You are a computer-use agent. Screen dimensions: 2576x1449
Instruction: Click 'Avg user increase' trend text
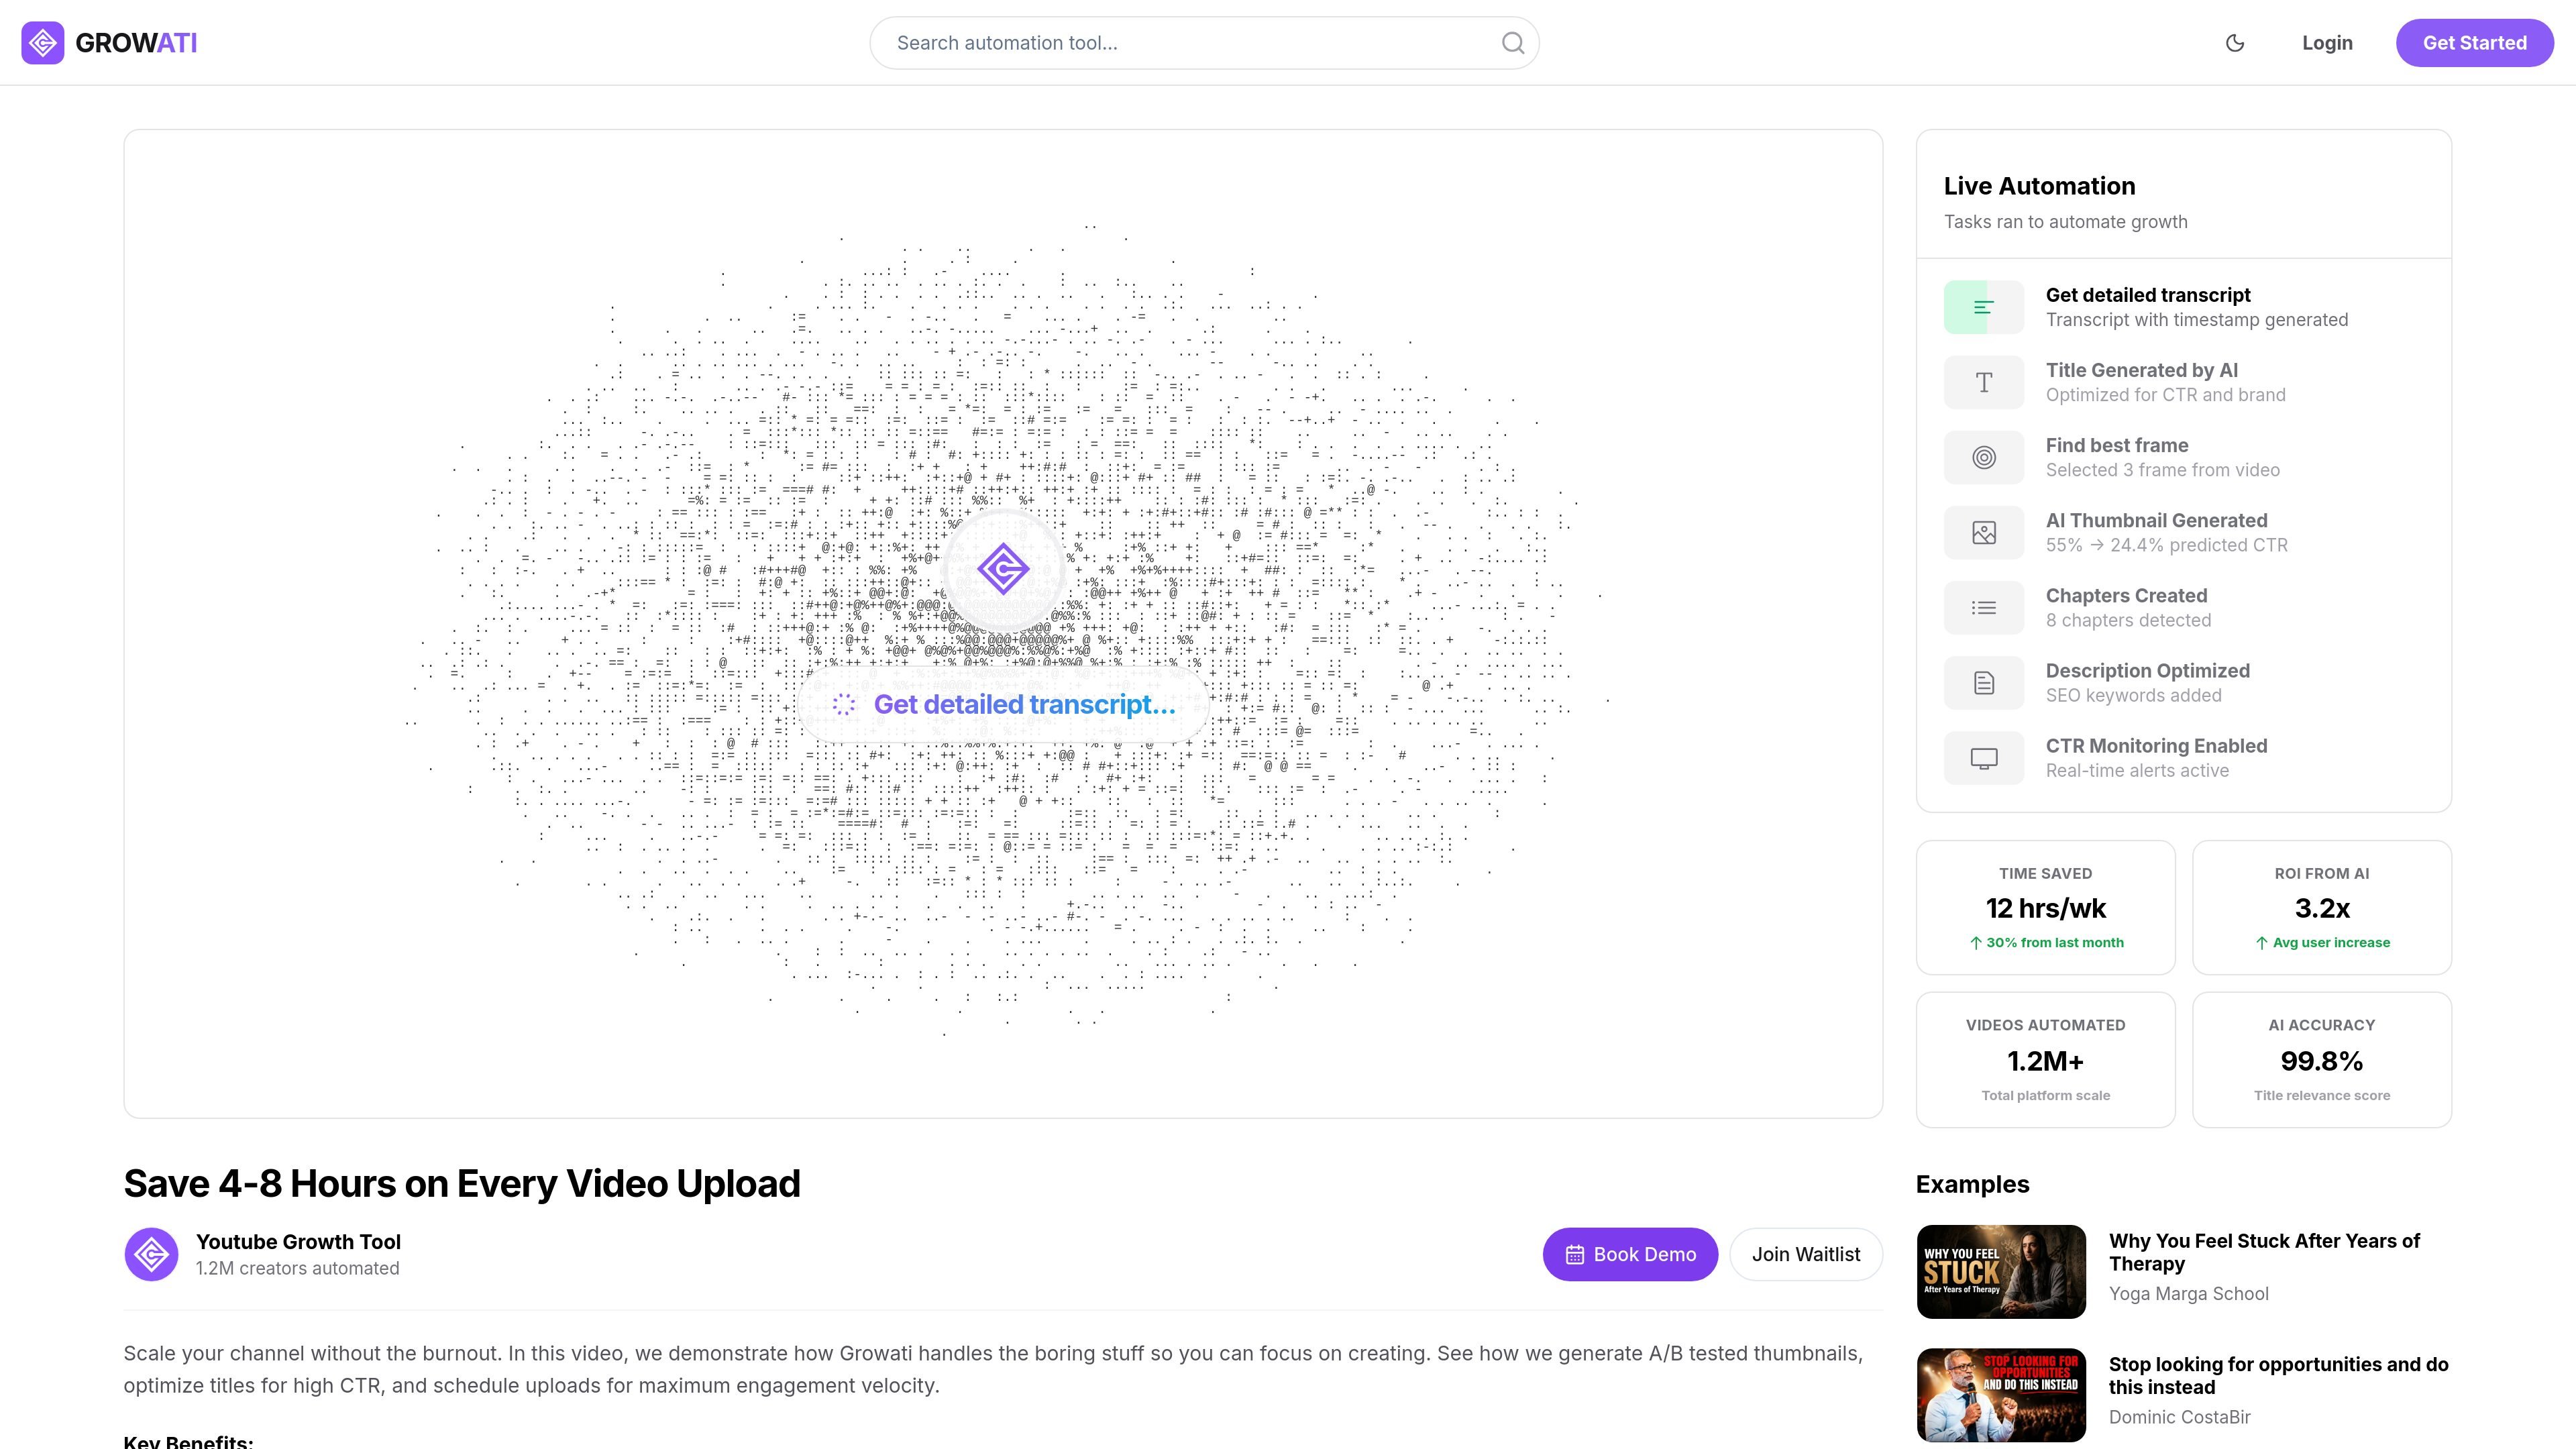click(x=2331, y=943)
